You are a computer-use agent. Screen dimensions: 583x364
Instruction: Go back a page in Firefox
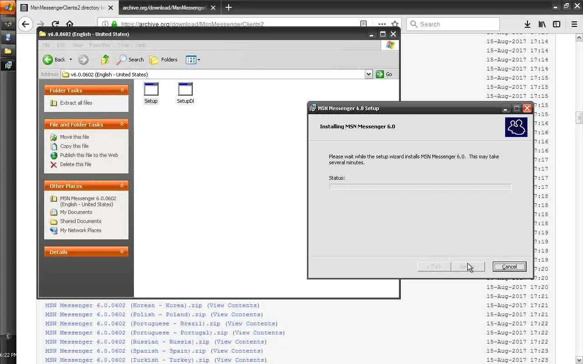tap(26, 24)
